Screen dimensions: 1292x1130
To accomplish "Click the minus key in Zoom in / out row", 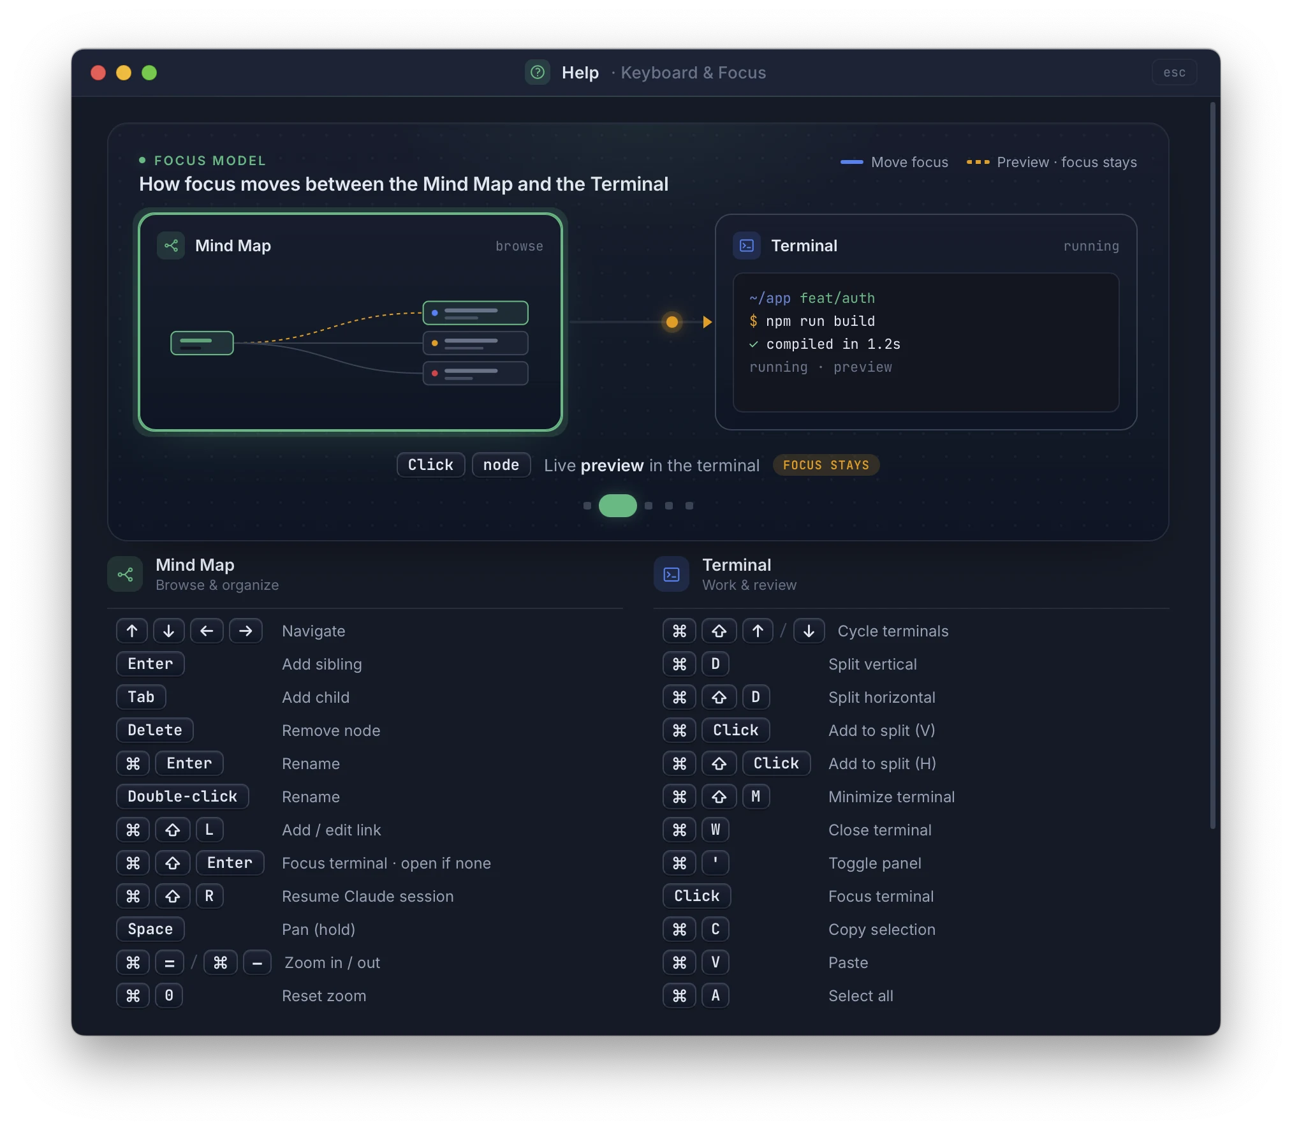I will coord(257,962).
